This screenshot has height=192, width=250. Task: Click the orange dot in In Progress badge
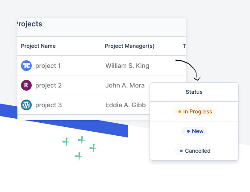coord(179,112)
